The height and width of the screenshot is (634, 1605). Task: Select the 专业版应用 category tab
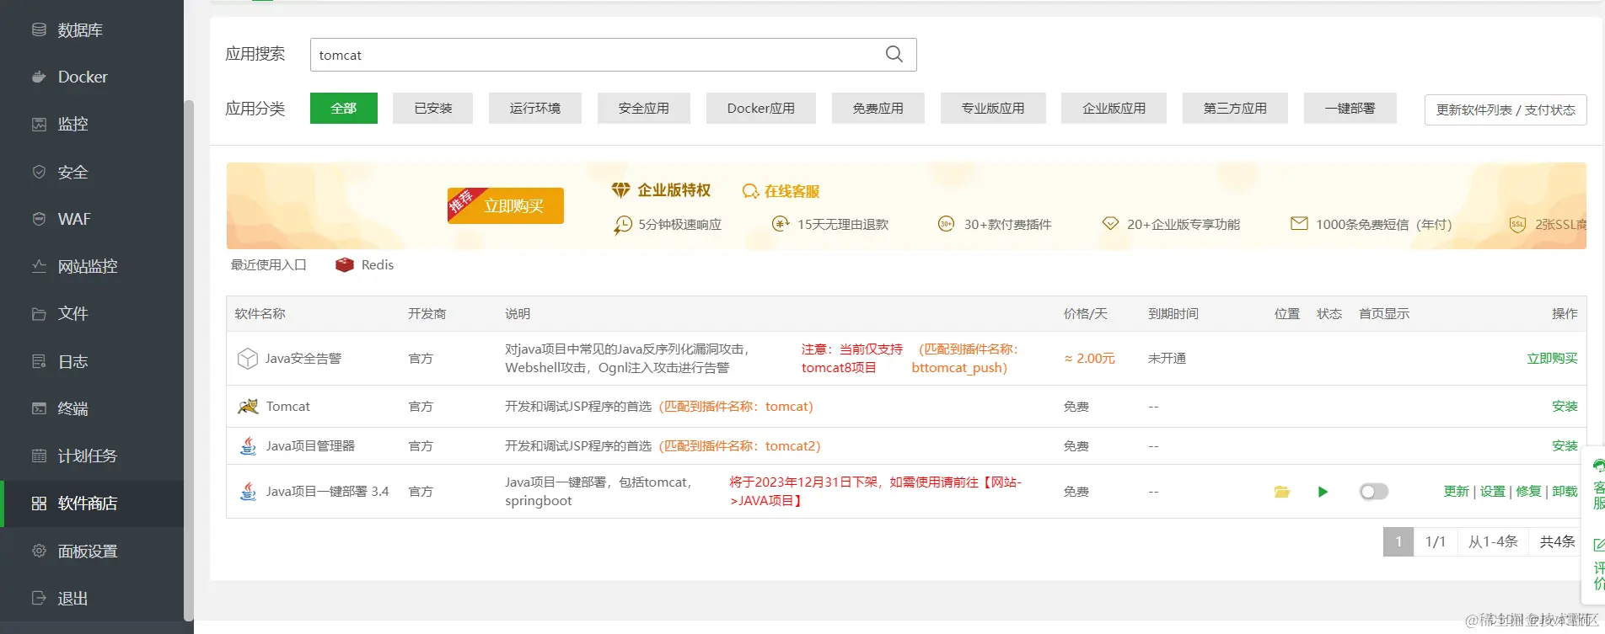click(993, 108)
